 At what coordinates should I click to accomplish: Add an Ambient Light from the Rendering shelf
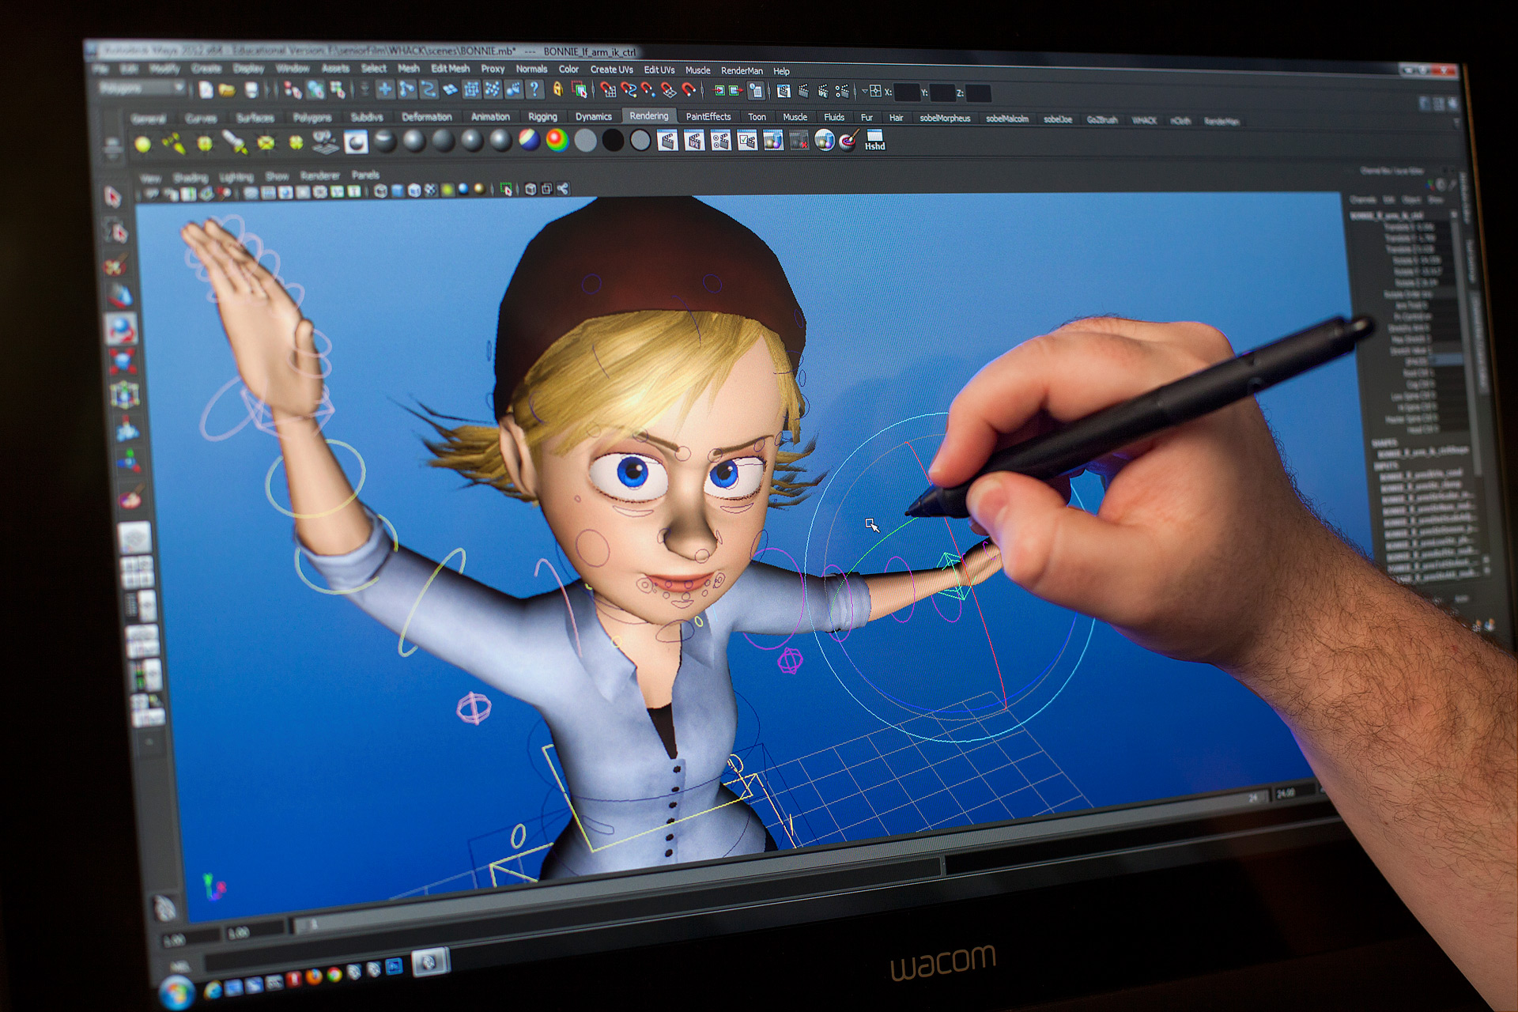[143, 144]
